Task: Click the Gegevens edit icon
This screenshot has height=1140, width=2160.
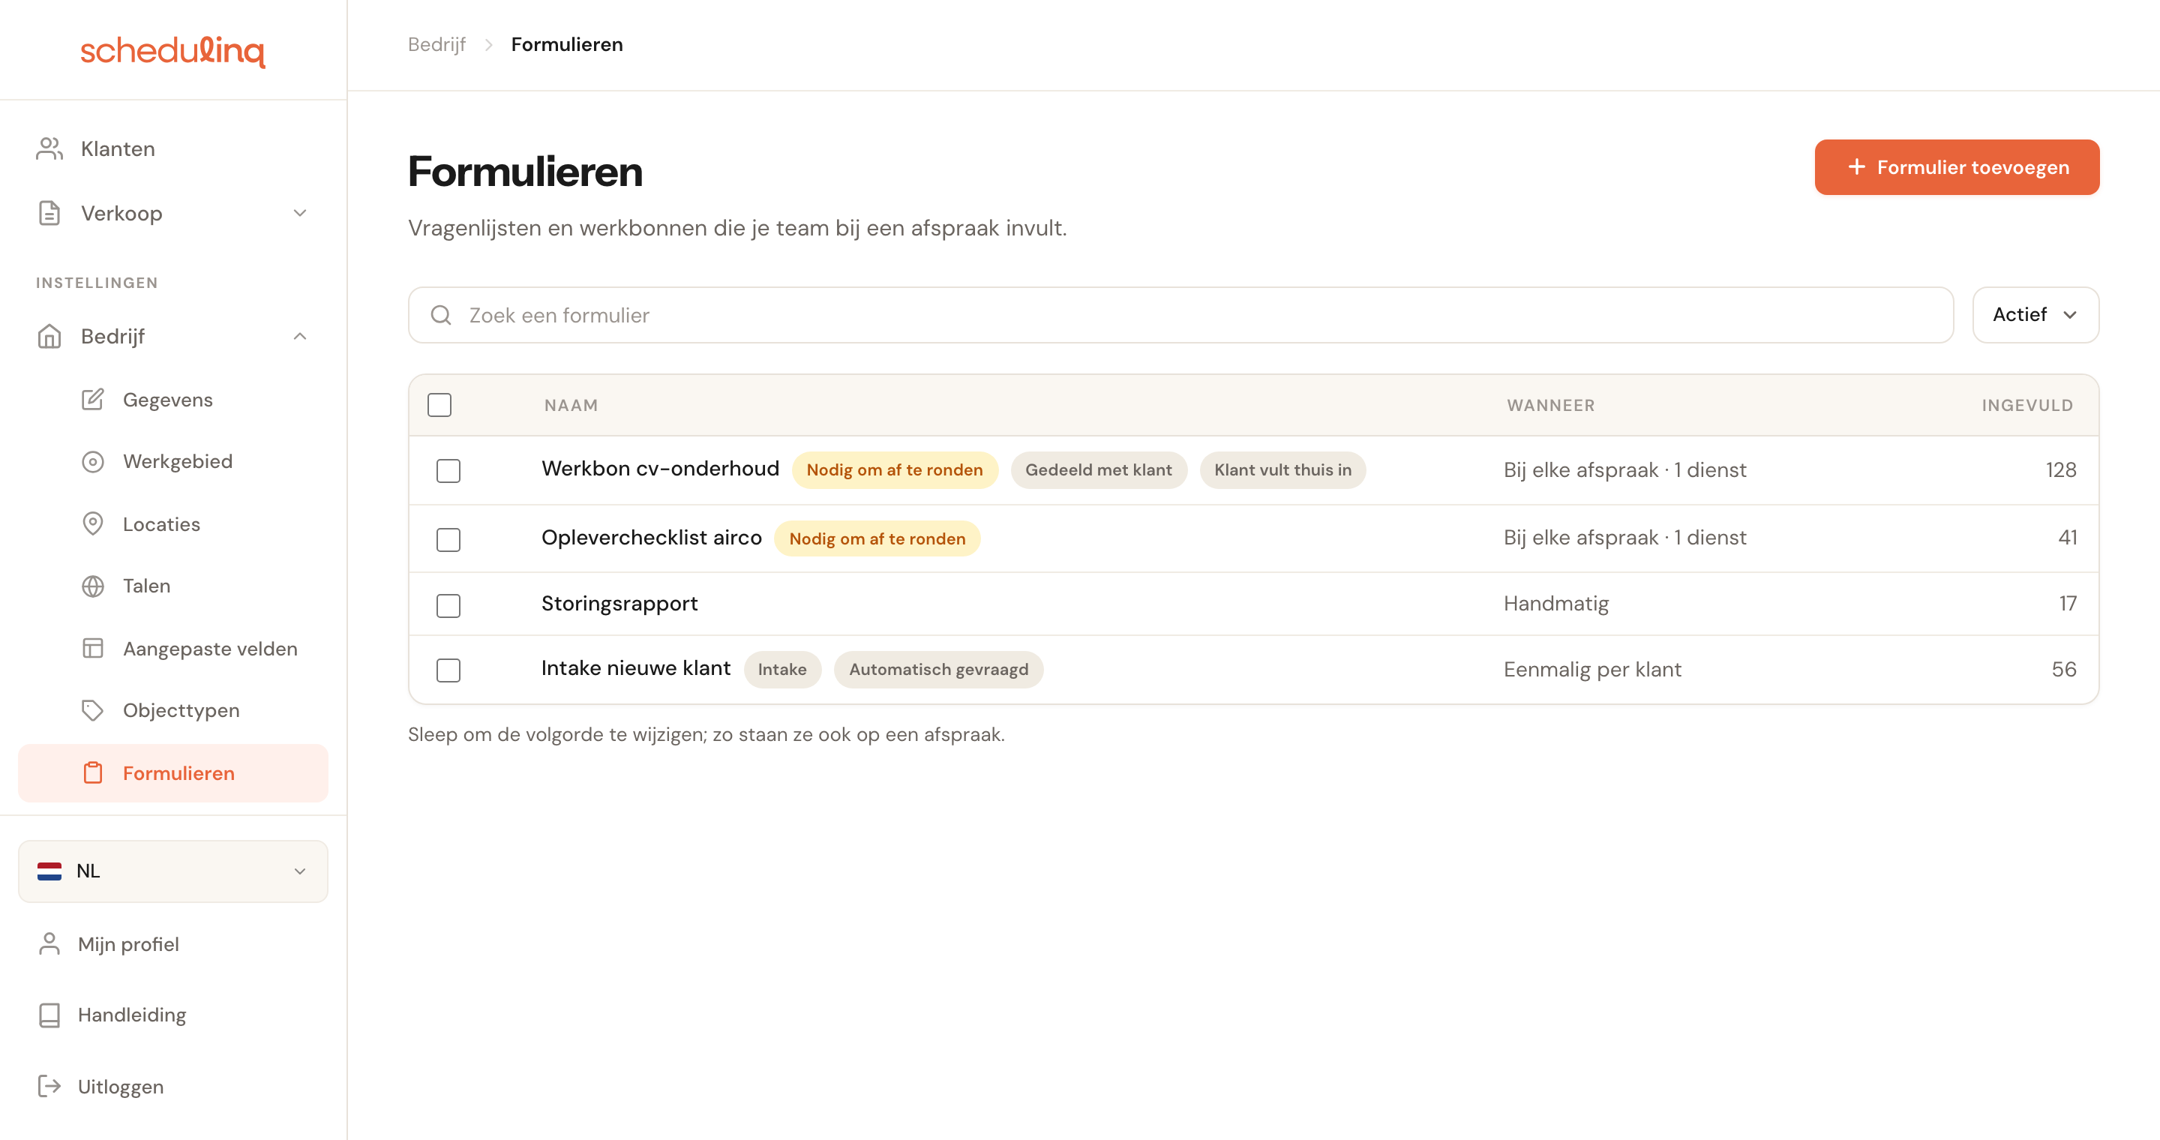Action: pos(93,399)
